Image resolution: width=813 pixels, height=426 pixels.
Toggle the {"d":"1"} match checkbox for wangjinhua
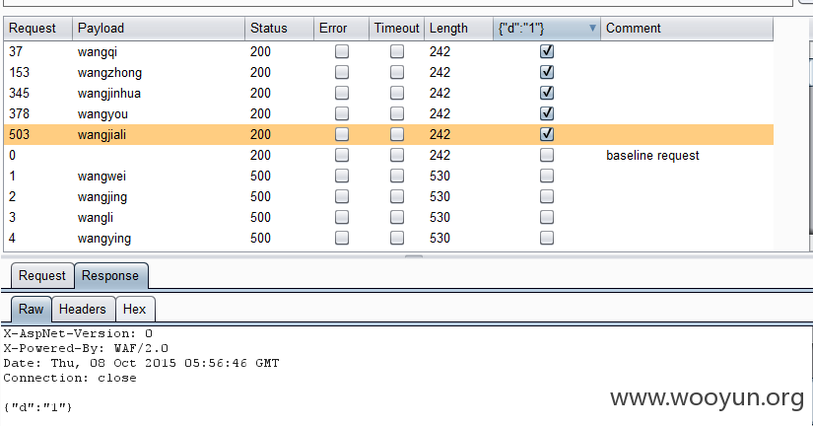[x=547, y=93]
